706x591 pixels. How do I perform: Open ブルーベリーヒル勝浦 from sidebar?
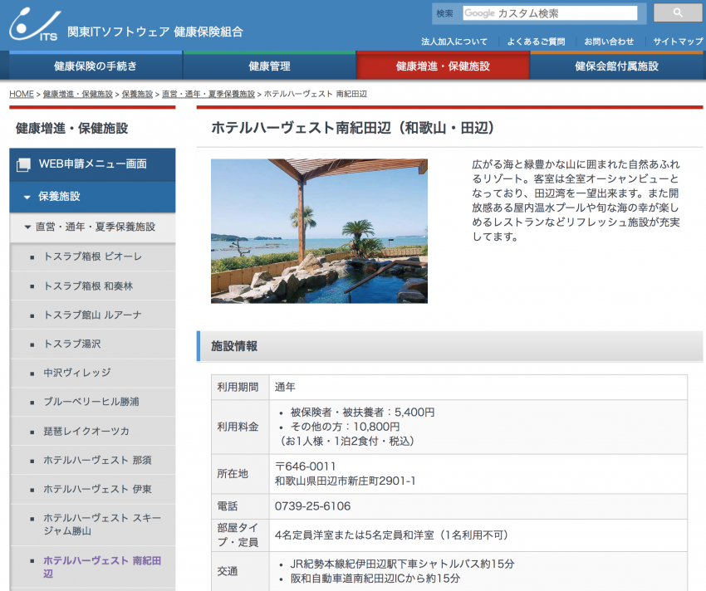point(91,402)
